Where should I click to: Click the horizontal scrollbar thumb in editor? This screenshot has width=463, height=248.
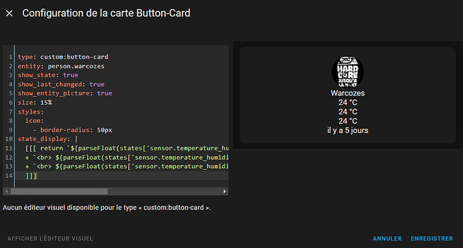click(x=59, y=192)
